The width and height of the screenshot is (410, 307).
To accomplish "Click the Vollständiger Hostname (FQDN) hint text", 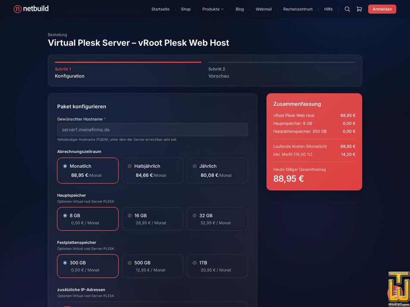I will (117, 140).
